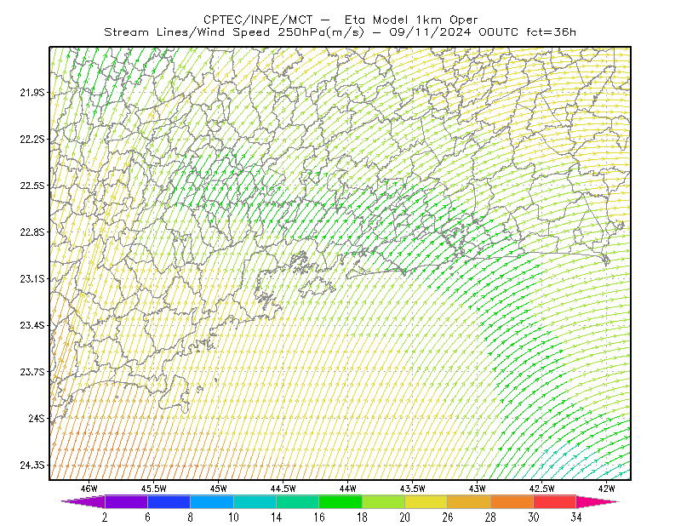Click the dark blue 6-8 legend swatch
681x526 pixels.
coord(169,501)
